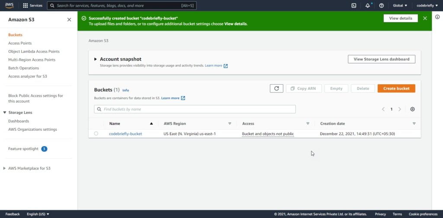Open the external link icon after Learn more in Account snapshot
The width and height of the screenshot is (443, 218).
click(225, 66)
